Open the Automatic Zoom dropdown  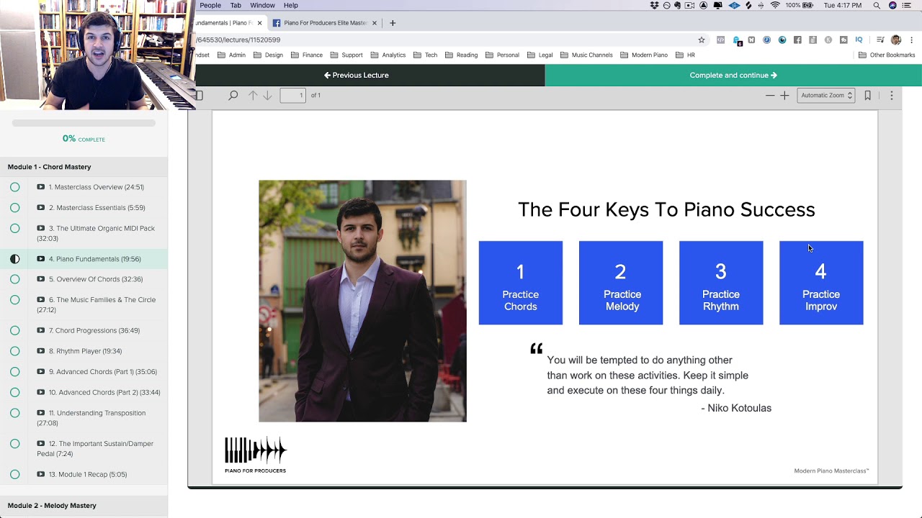826,95
